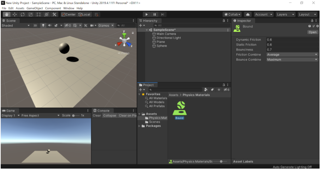321x170 pixels.
Task: Open Console panel options menu
Action: 133,110
